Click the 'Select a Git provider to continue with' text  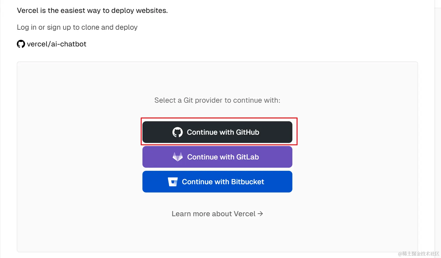(217, 100)
